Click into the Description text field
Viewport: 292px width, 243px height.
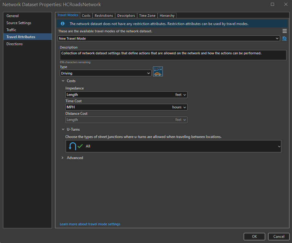[173, 55]
